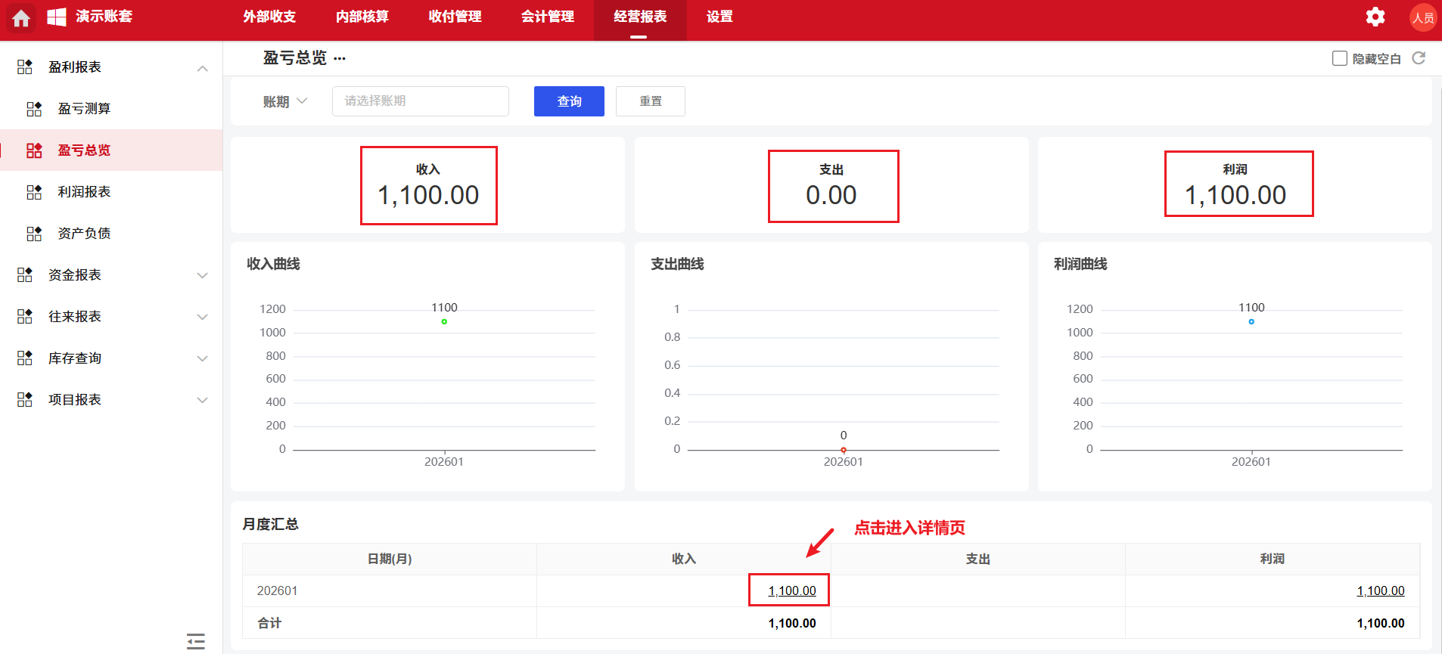Click the 利润曲线 chart title

[1080, 264]
